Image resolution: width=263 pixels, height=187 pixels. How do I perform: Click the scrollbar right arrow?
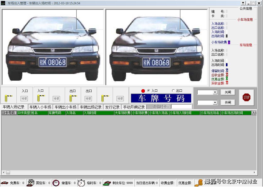(x=255, y=172)
